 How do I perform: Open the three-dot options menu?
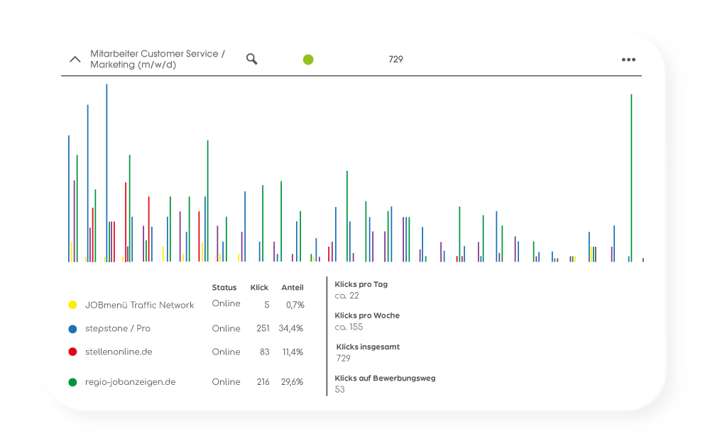628,60
